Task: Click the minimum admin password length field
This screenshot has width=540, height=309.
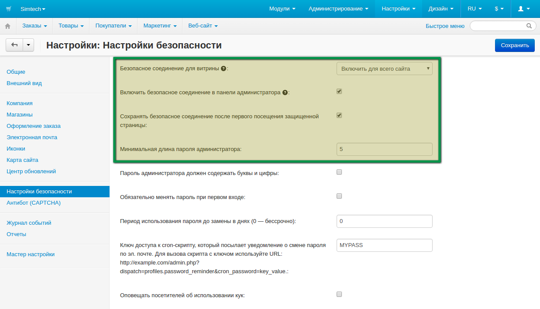Action: pyautogui.click(x=384, y=149)
